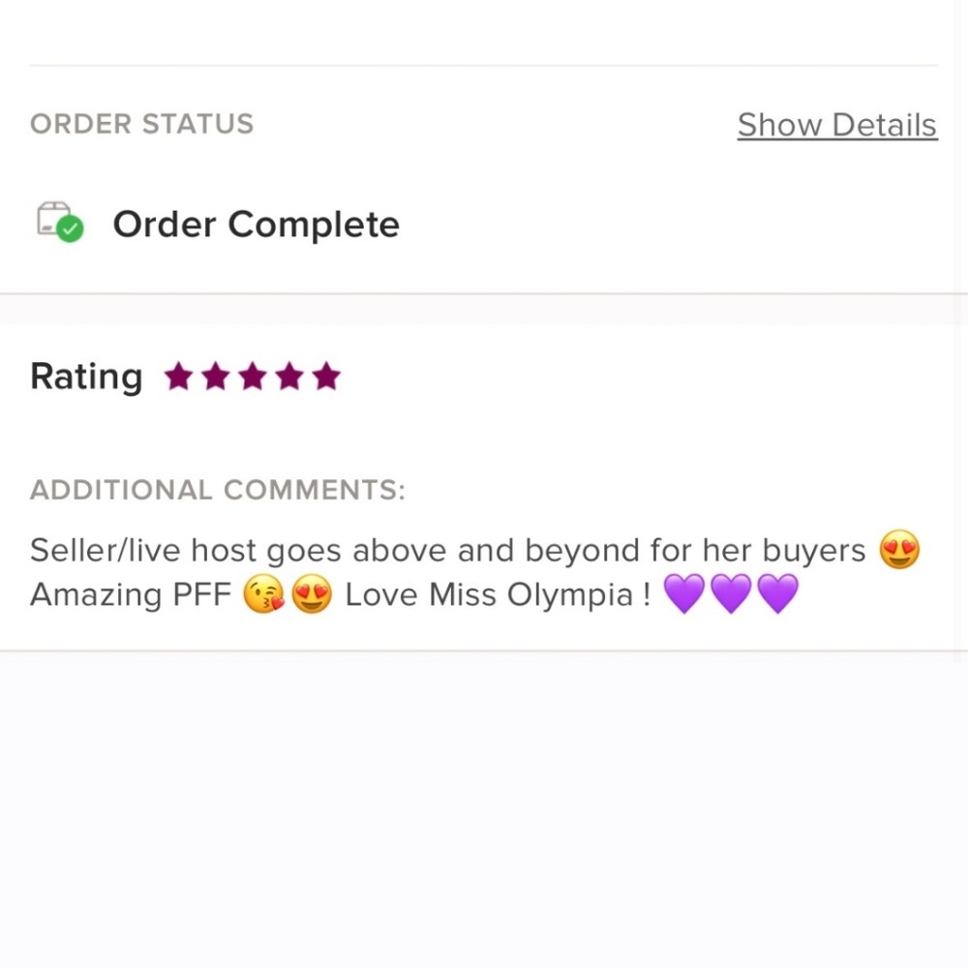
Task: Click the order complete package icon
Action: click(x=60, y=223)
